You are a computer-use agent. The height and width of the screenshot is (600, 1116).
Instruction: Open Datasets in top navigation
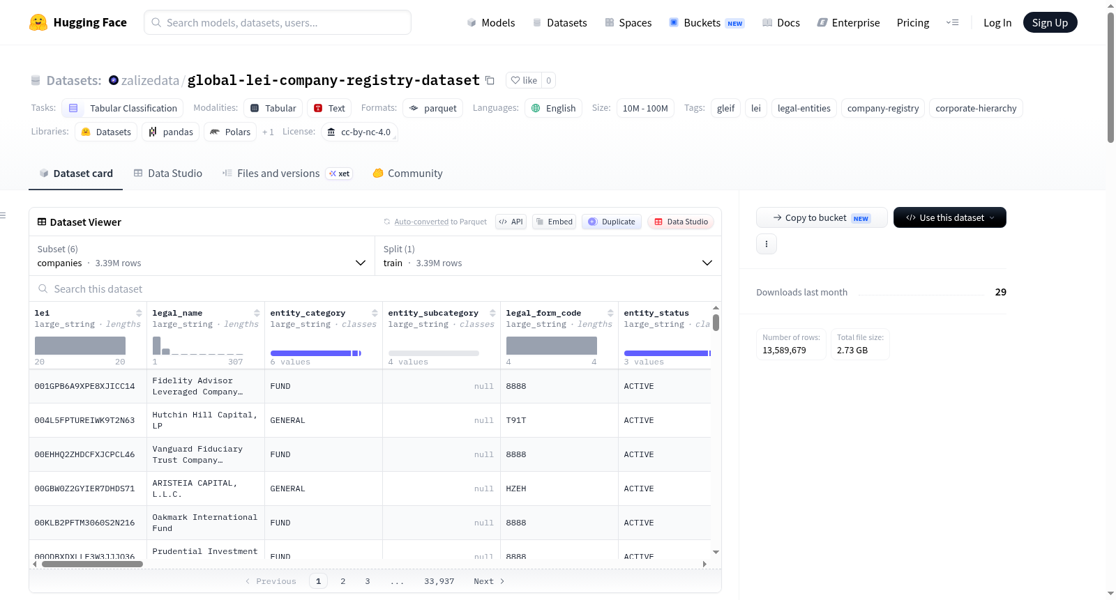tap(559, 22)
